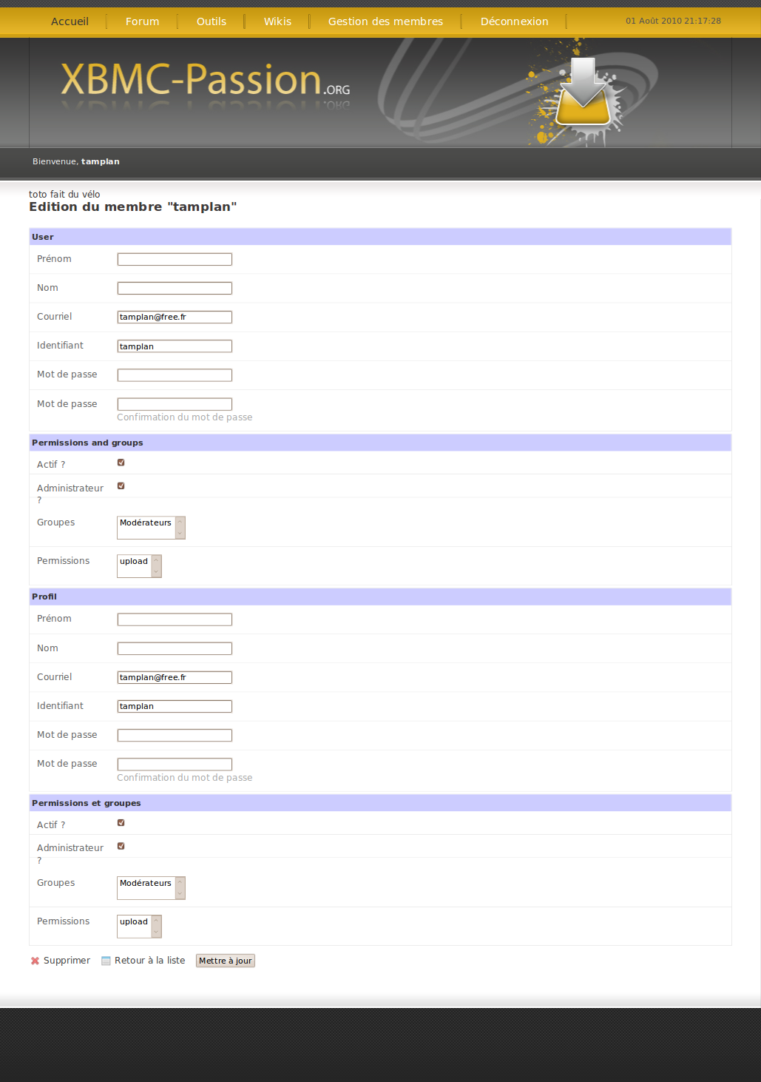Select Modérateurs in Groupes list of Profil form
The height and width of the screenshot is (1082, 761).
146,883
